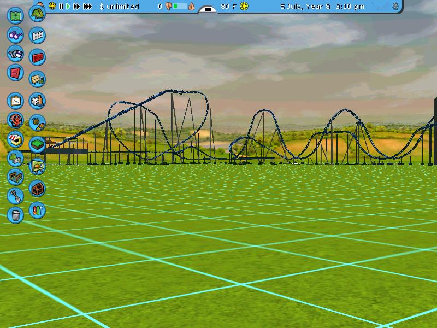Open the trees foliage scenery icon
Viewport: 437px width, 328px height.
37,13
